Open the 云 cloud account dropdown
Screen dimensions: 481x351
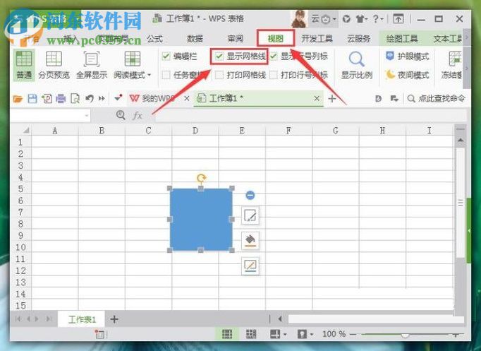[323, 19]
